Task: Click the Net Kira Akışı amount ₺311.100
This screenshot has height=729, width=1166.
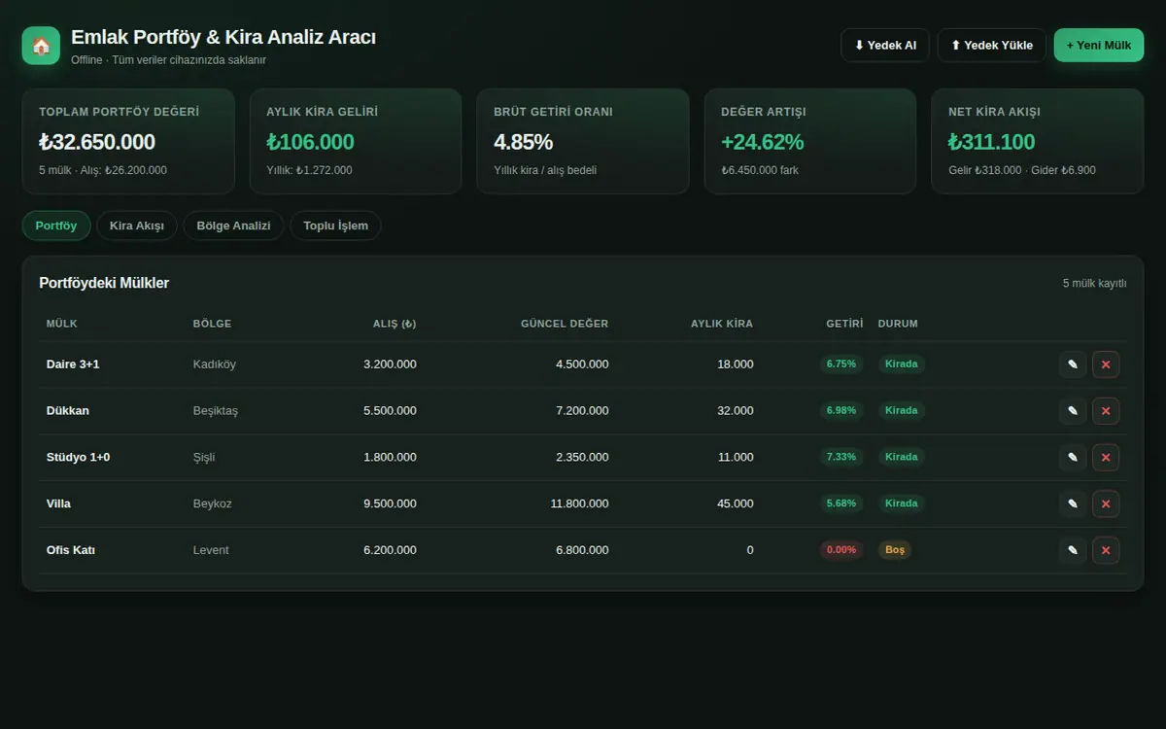Action: point(992,142)
